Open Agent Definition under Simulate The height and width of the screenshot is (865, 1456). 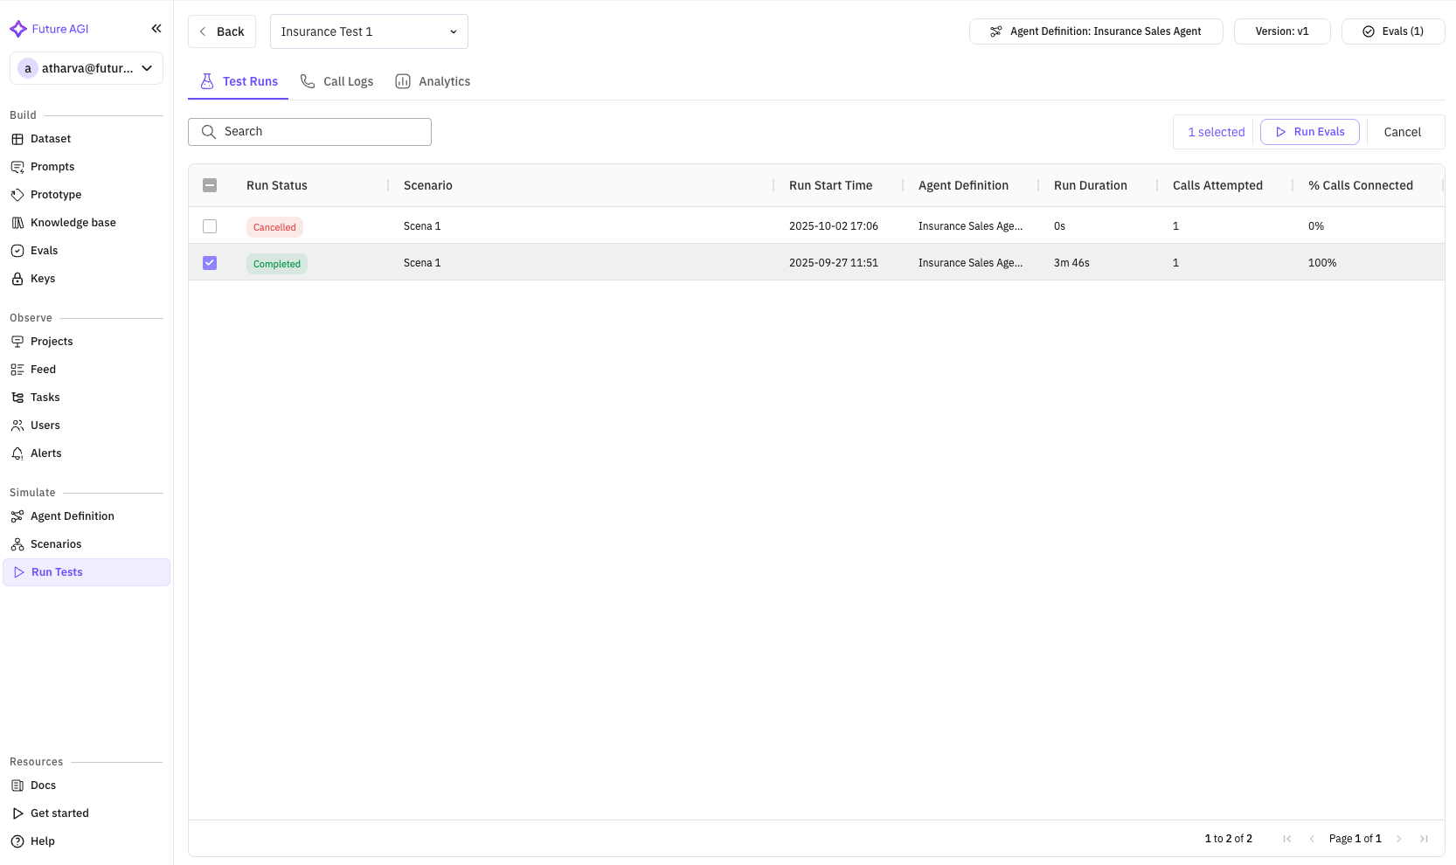86,516
